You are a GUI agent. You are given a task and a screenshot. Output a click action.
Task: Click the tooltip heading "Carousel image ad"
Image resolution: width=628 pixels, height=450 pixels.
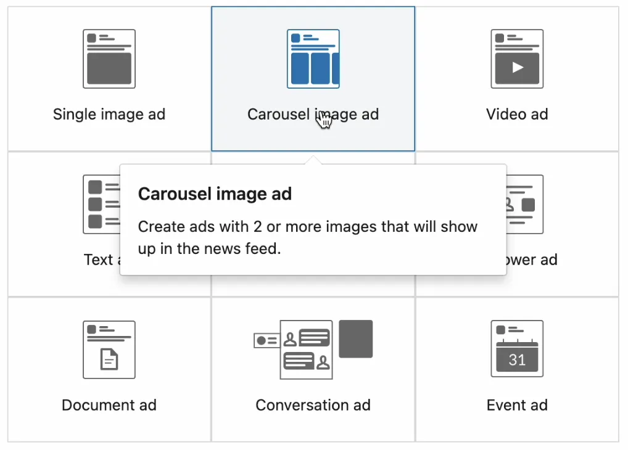click(x=215, y=194)
